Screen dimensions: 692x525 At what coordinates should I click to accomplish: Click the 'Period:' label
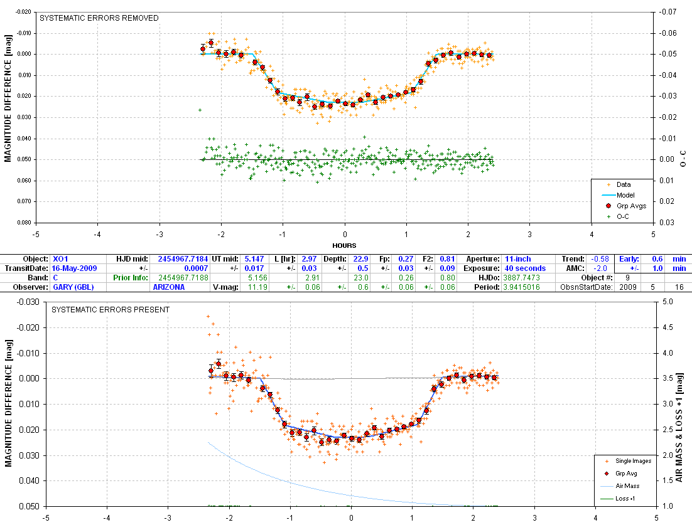point(487,287)
